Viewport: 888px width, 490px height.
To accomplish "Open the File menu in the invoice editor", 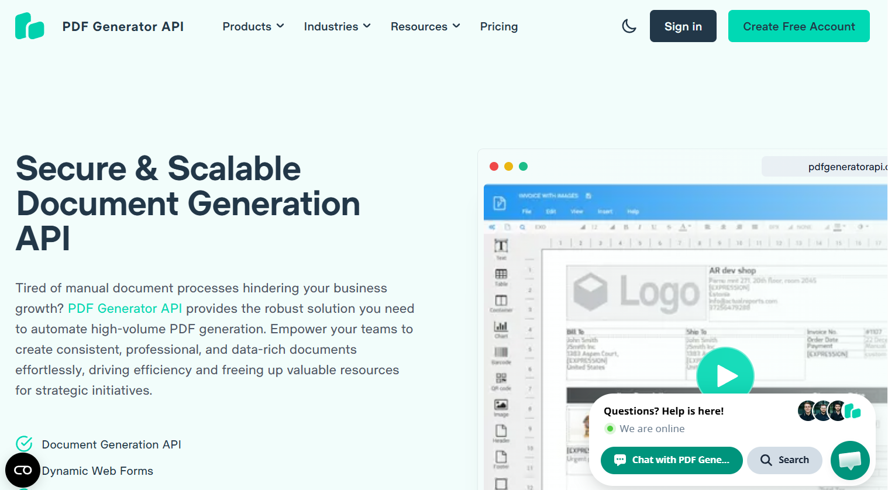I will click(x=526, y=212).
